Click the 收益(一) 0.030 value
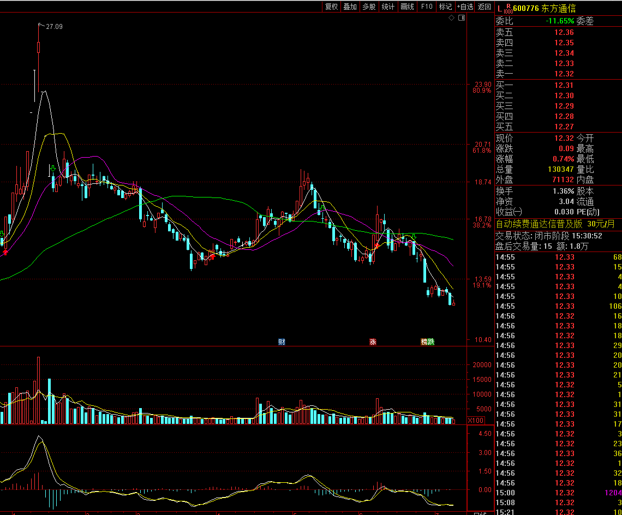 pyautogui.click(x=564, y=212)
